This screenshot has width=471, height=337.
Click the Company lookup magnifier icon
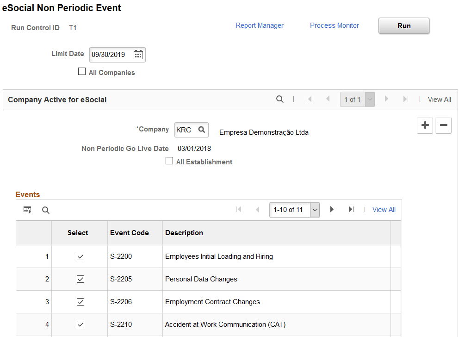(x=202, y=130)
